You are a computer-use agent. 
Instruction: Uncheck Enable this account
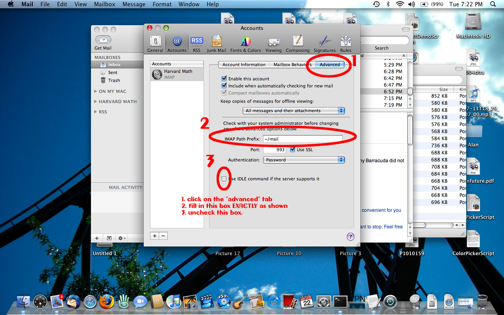pos(224,79)
